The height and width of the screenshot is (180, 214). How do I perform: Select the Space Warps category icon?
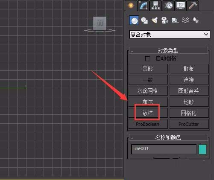click(185, 20)
